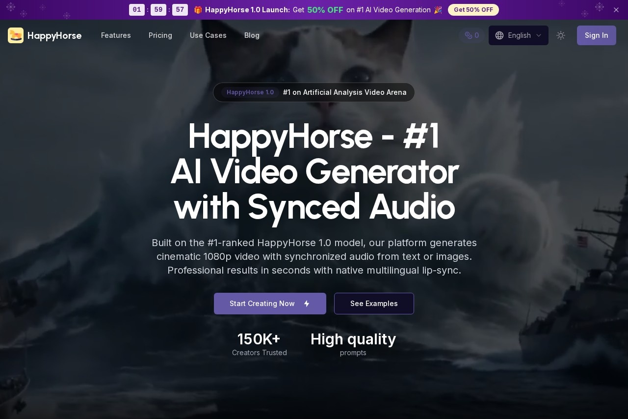Click the High quality stat heading
The height and width of the screenshot is (419, 628).
pos(353,339)
